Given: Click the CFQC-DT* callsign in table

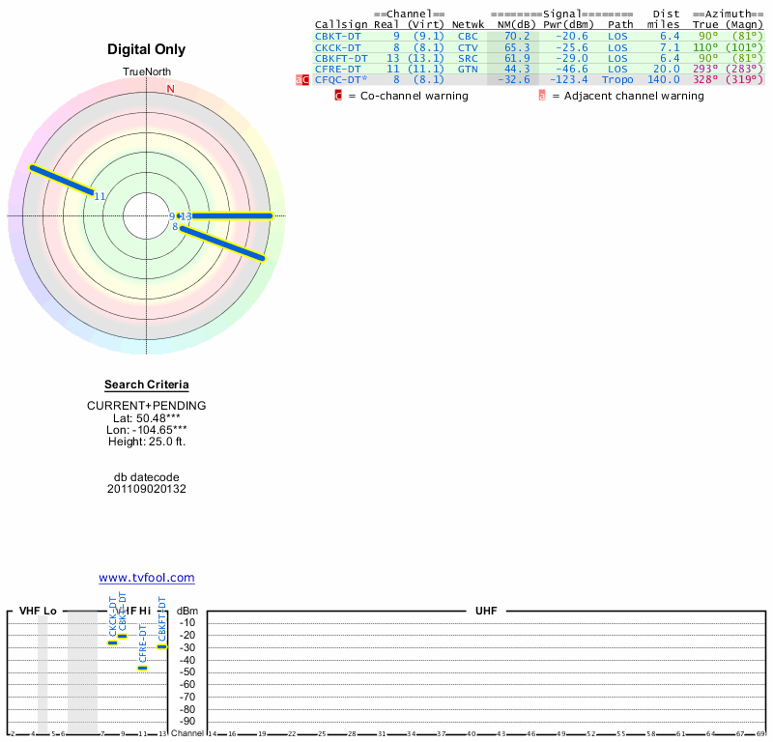Looking at the screenshot, I should [341, 80].
